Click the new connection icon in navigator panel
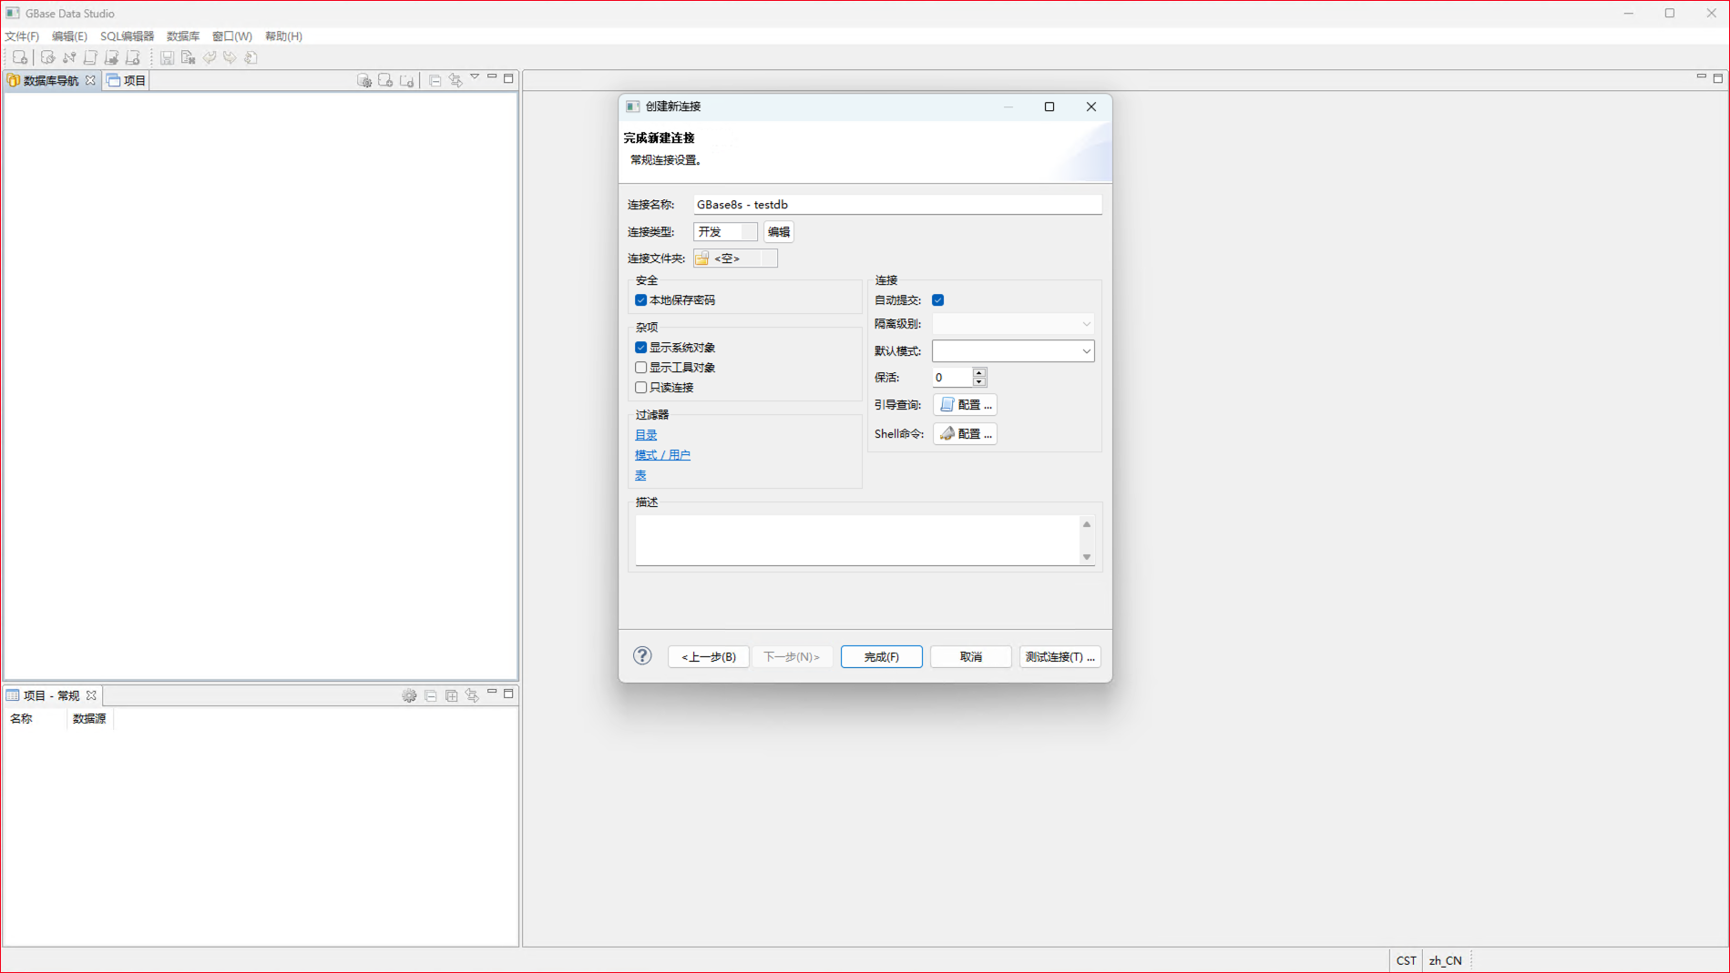 click(x=385, y=80)
